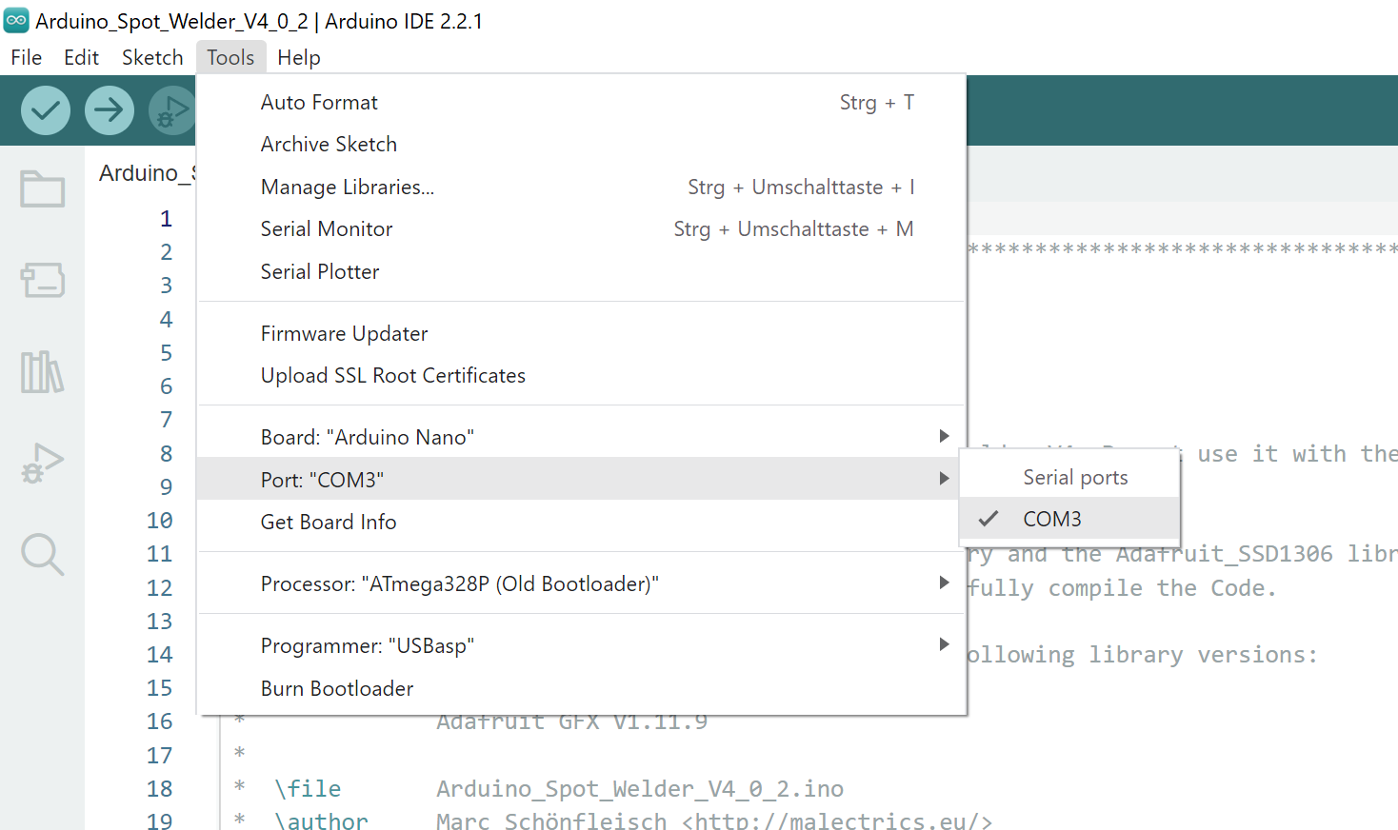Screen dimensions: 1398x830
Task: Click the malectrics.eu URL in code
Action: click(x=837, y=820)
